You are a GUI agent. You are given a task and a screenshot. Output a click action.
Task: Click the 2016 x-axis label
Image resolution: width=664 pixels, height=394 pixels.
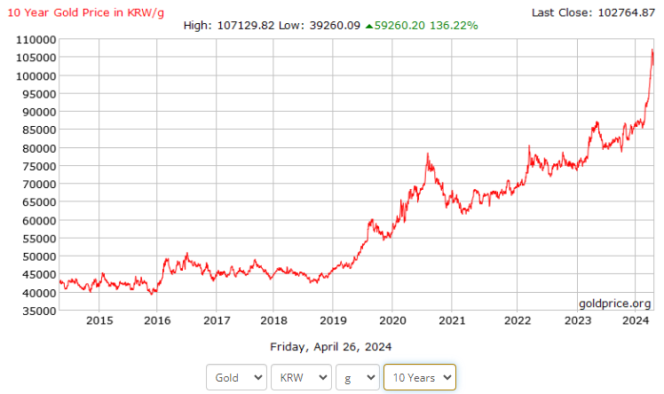click(157, 320)
